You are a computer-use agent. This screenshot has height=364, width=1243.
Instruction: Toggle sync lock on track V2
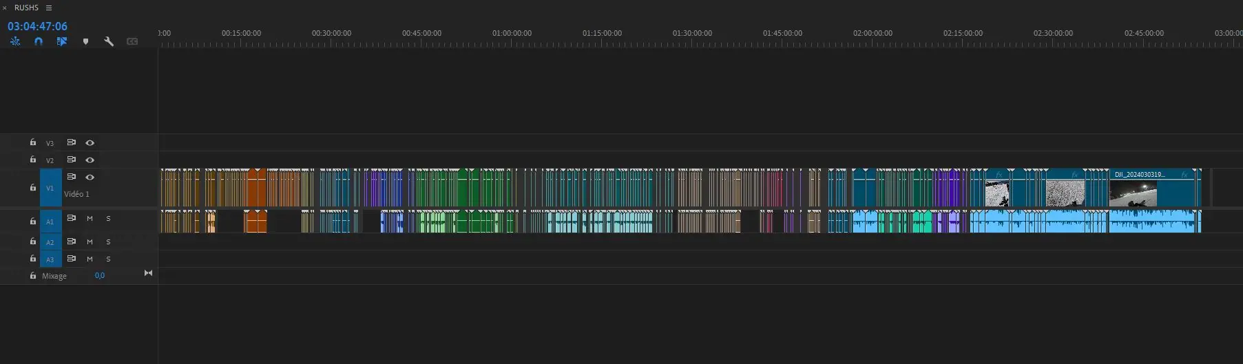point(71,160)
